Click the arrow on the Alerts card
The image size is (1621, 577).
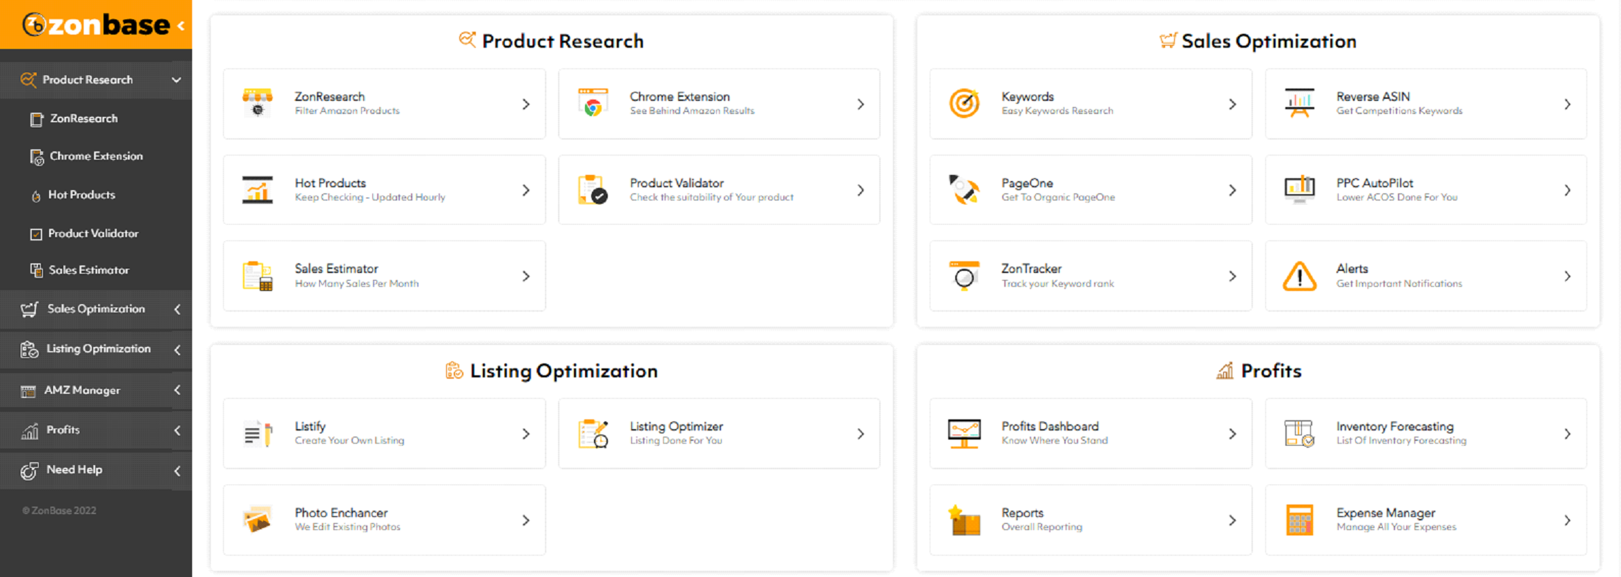click(1567, 276)
